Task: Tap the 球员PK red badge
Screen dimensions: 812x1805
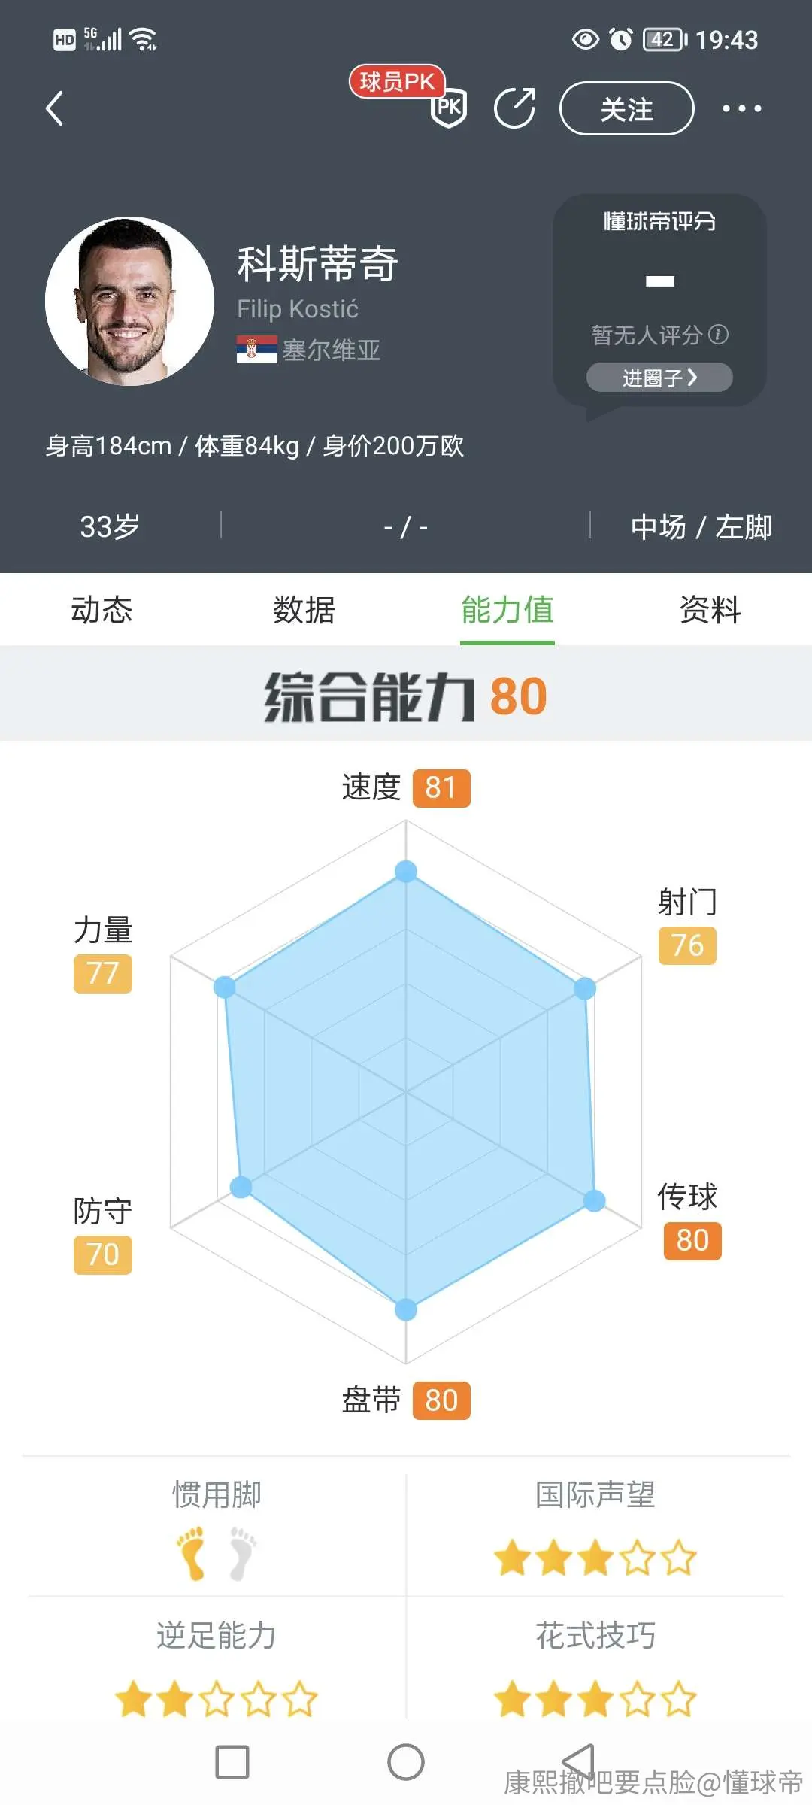Action: [397, 81]
